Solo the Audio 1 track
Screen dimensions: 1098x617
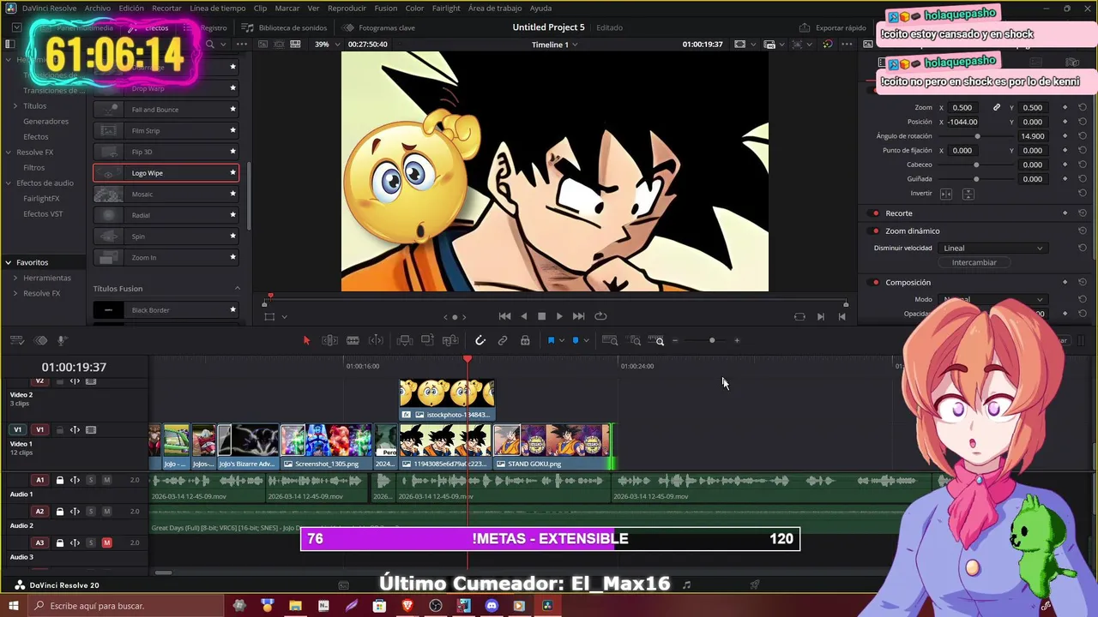click(91, 480)
